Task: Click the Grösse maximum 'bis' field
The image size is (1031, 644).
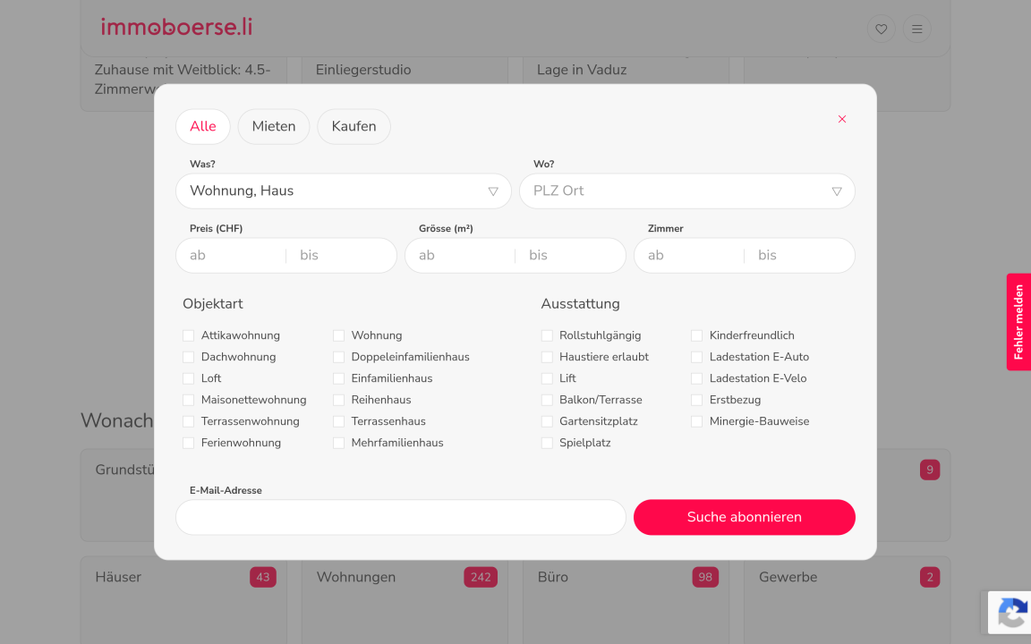Action: [x=570, y=256]
